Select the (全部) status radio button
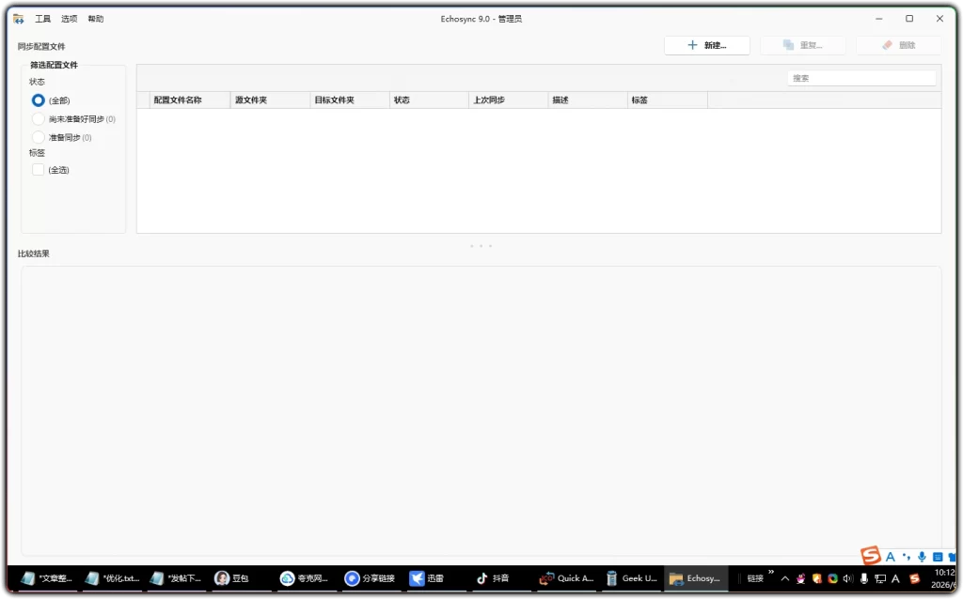 pyautogui.click(x=38, y=100)
